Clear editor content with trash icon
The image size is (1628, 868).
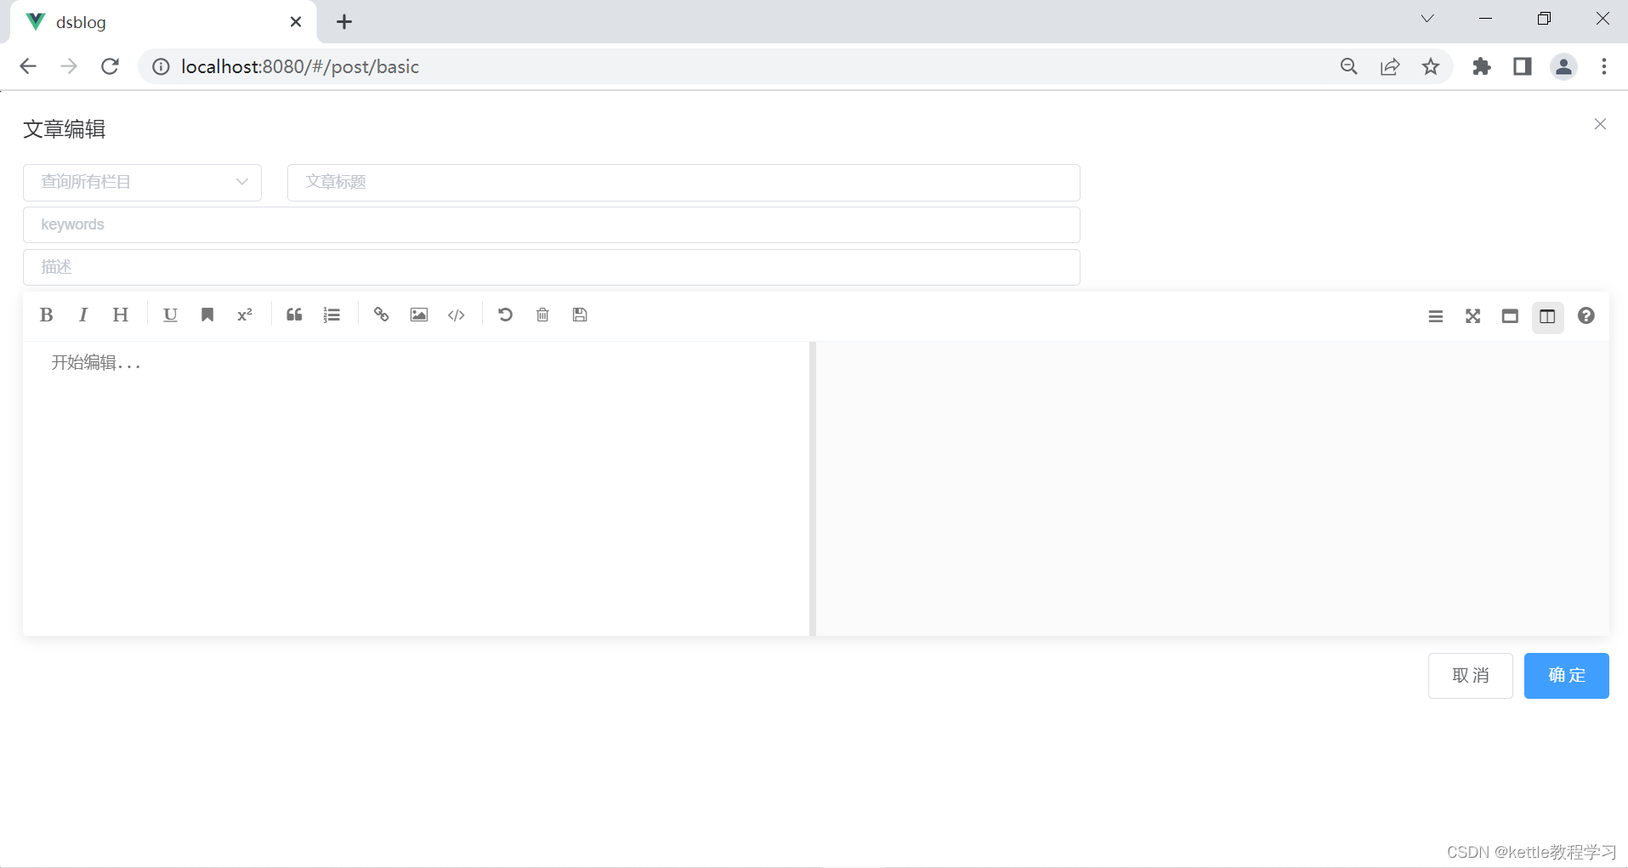point(542,315)
